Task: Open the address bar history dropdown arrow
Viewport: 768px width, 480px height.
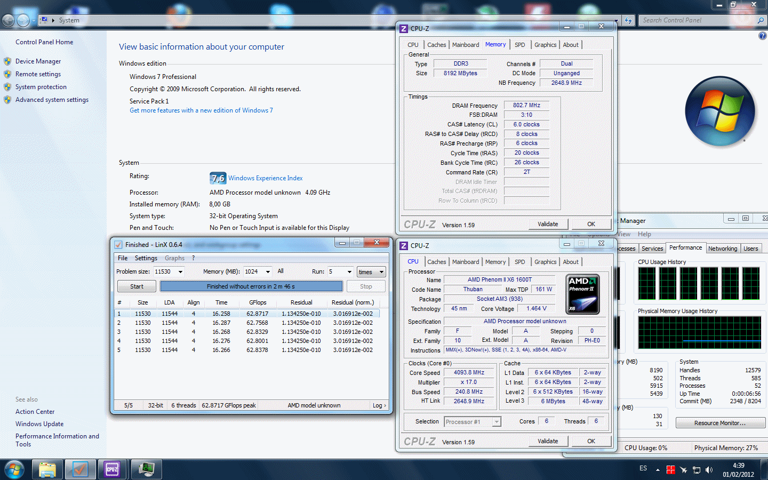Action: coord(616,20)
